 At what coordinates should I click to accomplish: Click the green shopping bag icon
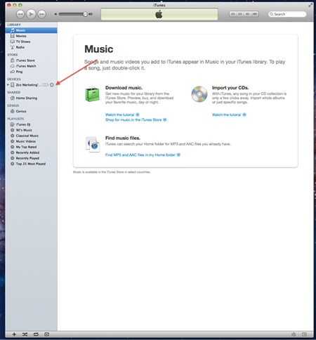(92, 94)
